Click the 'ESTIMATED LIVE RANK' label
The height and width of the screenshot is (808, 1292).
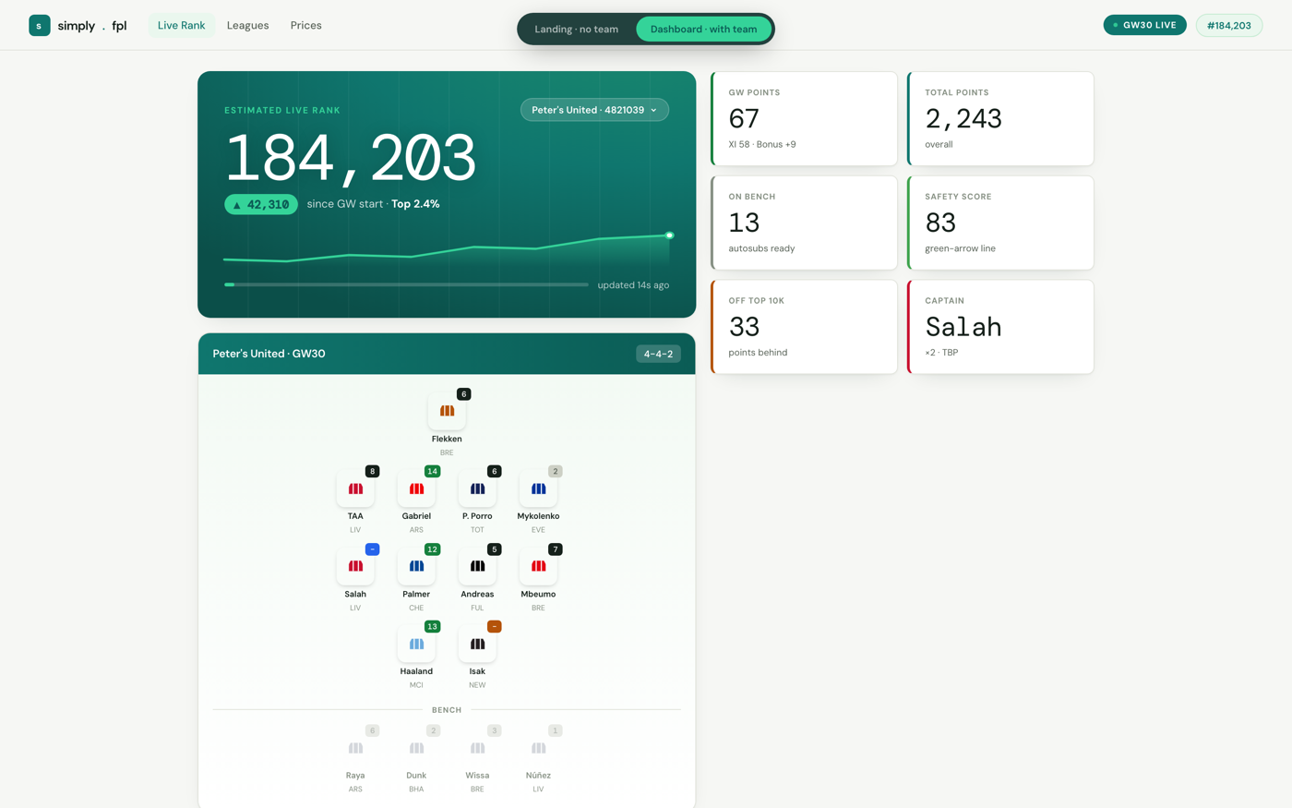pyautogui.click(x=282, y=110)
